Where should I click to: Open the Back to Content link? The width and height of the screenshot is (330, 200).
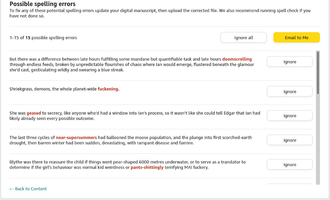28,189
